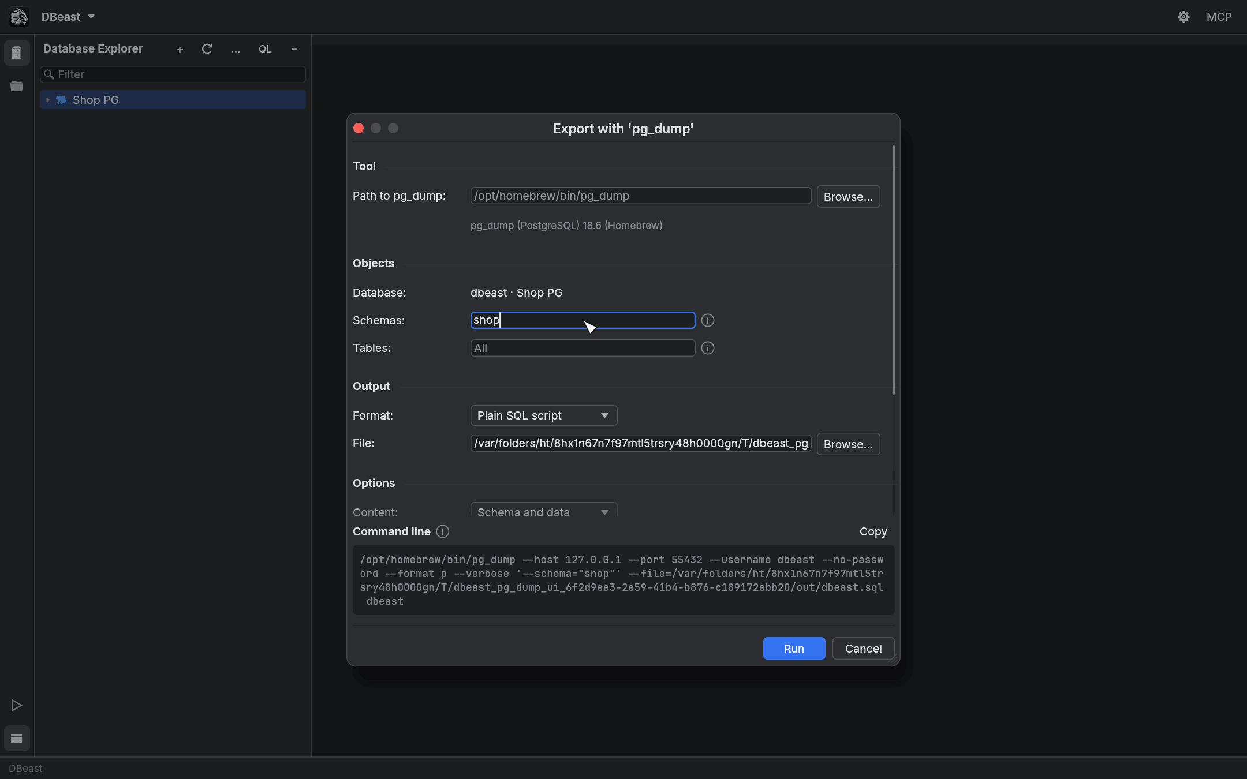Click the 'dbeast · Shop PG' database value

(516, 293)
